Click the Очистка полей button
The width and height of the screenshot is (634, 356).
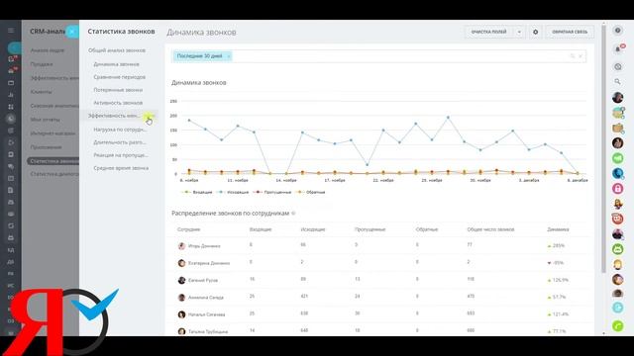pyautogui.click(x=488, y=32)
